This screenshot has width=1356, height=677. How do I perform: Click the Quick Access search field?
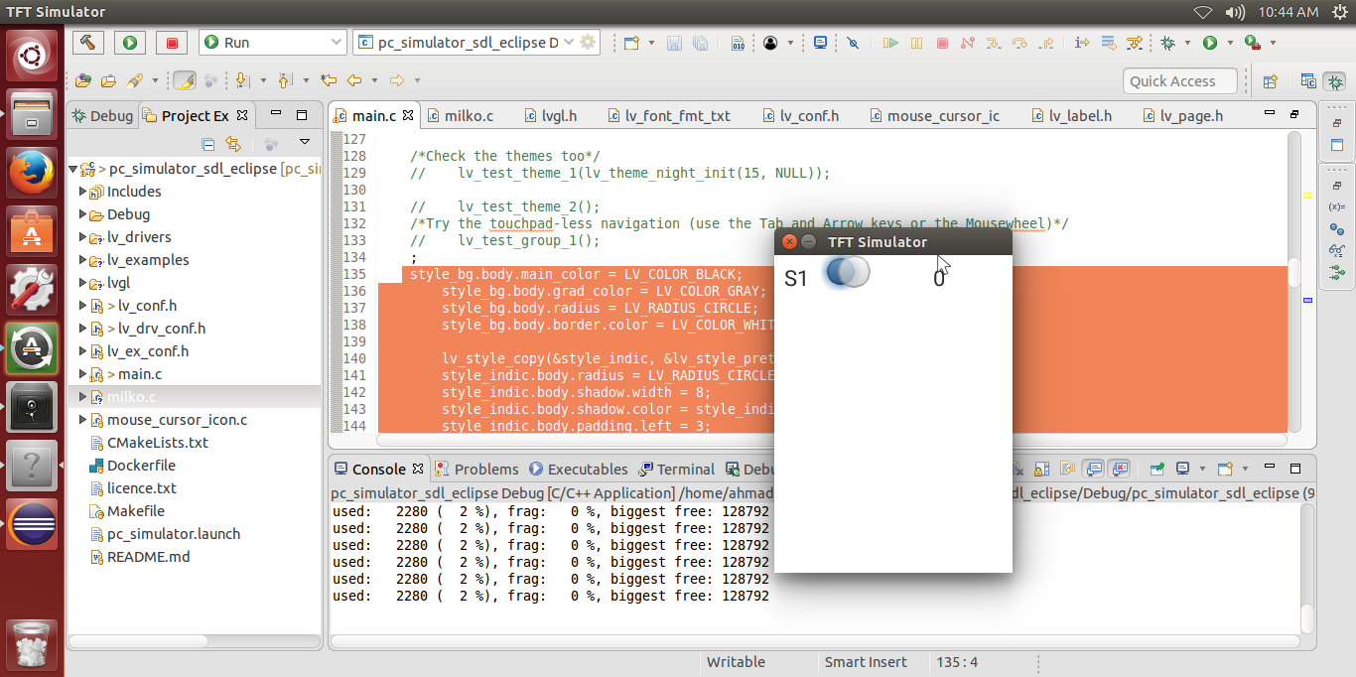point(1181,81)
